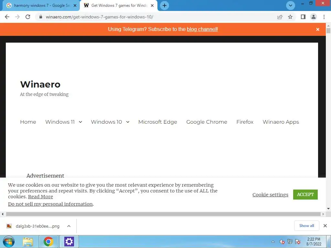
Task: Click the horizontal scrollbar left arrow
Action: tap(2, 214)
